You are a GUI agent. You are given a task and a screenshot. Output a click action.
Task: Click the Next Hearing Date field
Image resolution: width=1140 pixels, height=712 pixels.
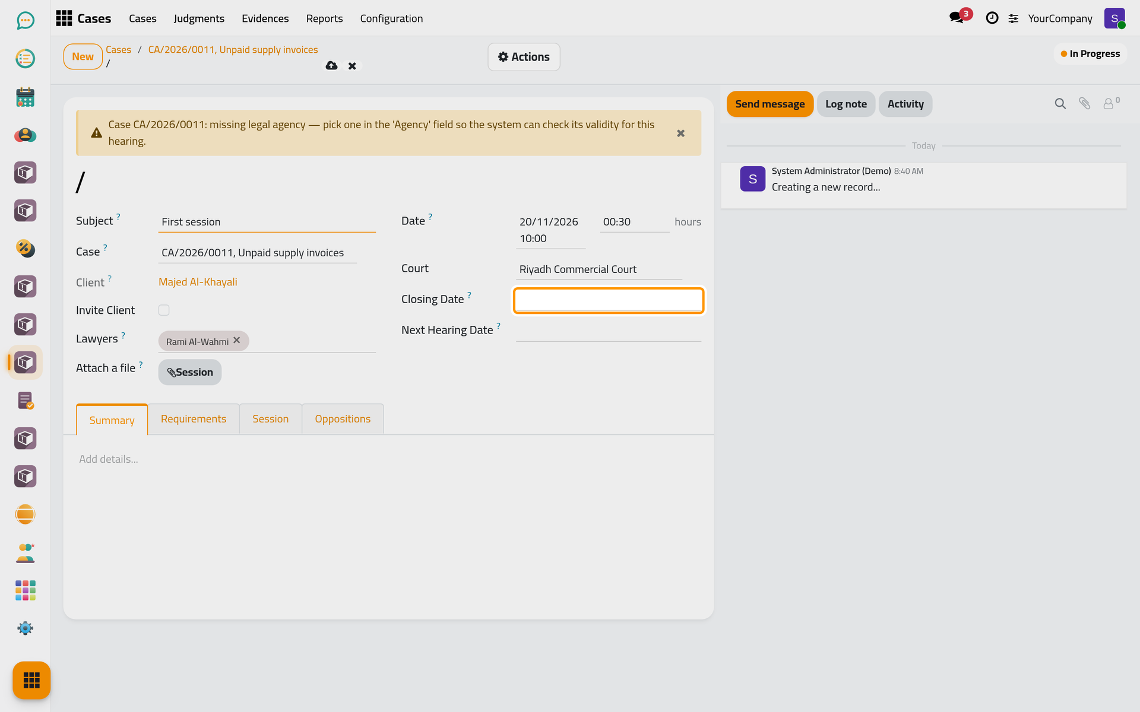click(x=609, y=330)
